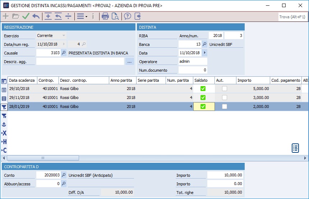Check the Aut. box for the 2,000.00 row

(225, 106)
